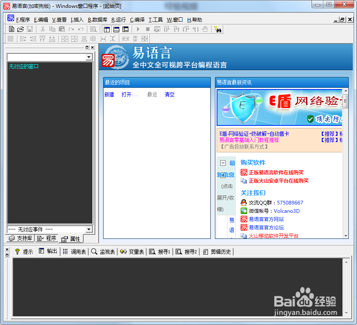Click the align right edges icon
Screen dimensions: 357x325
(x=33, y=39)
